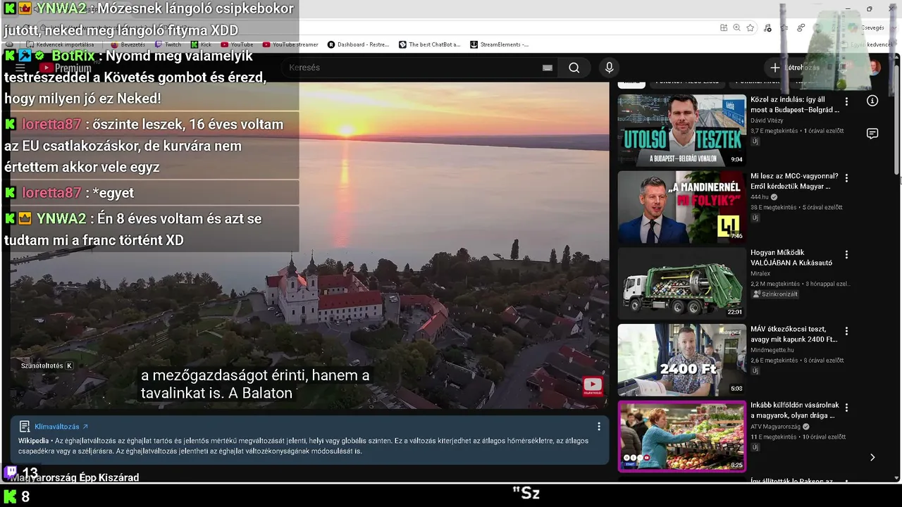
Task: Start voice search with the microphone icon
Action: click(610, 68)
